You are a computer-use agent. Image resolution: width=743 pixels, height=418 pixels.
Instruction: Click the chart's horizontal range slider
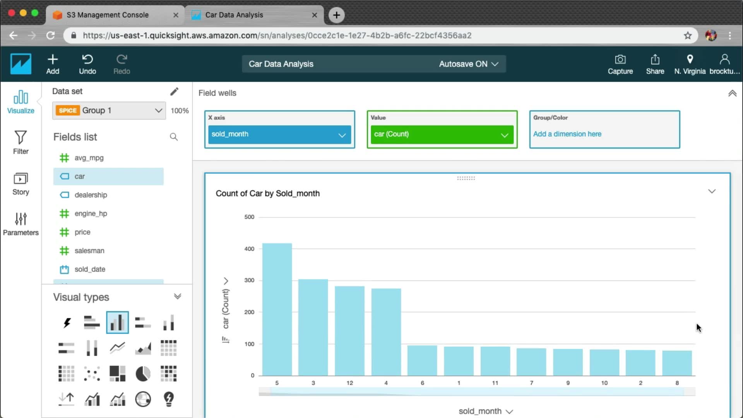coord(477,392)
